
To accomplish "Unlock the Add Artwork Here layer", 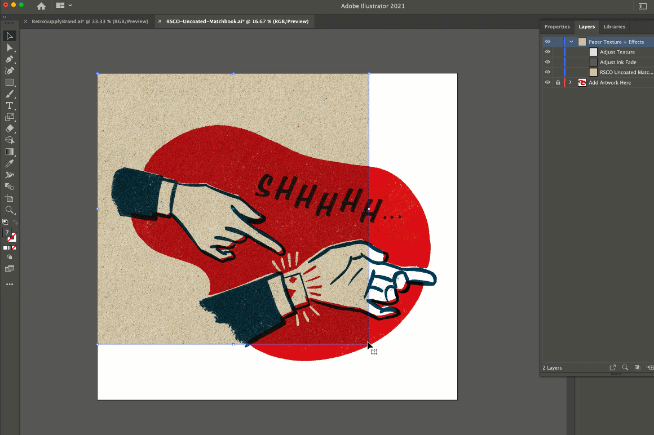I will (558, 82).
